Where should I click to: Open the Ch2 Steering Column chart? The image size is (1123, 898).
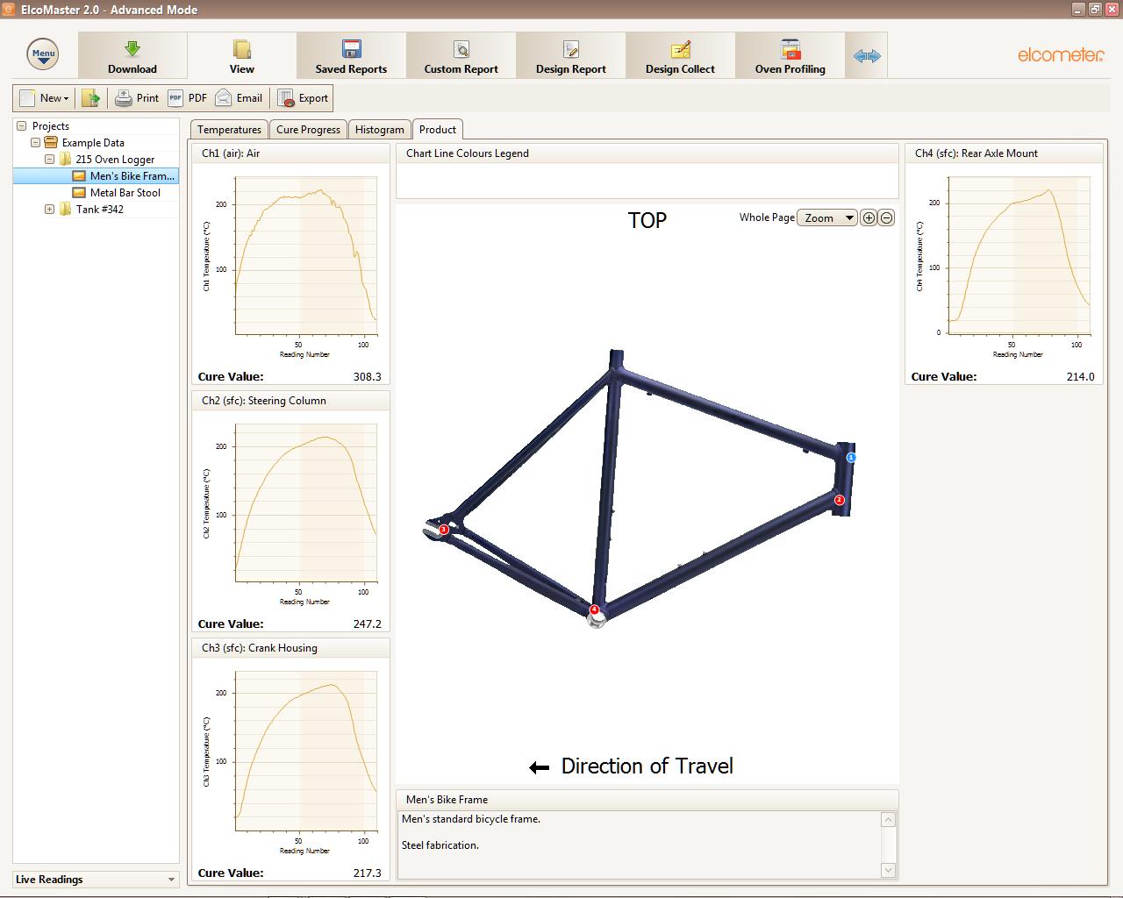click(290, 513)
